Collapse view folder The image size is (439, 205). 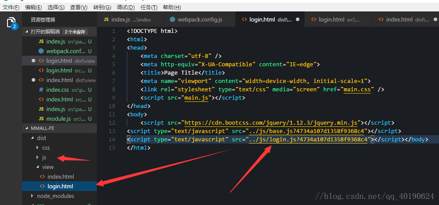(37, 167)
